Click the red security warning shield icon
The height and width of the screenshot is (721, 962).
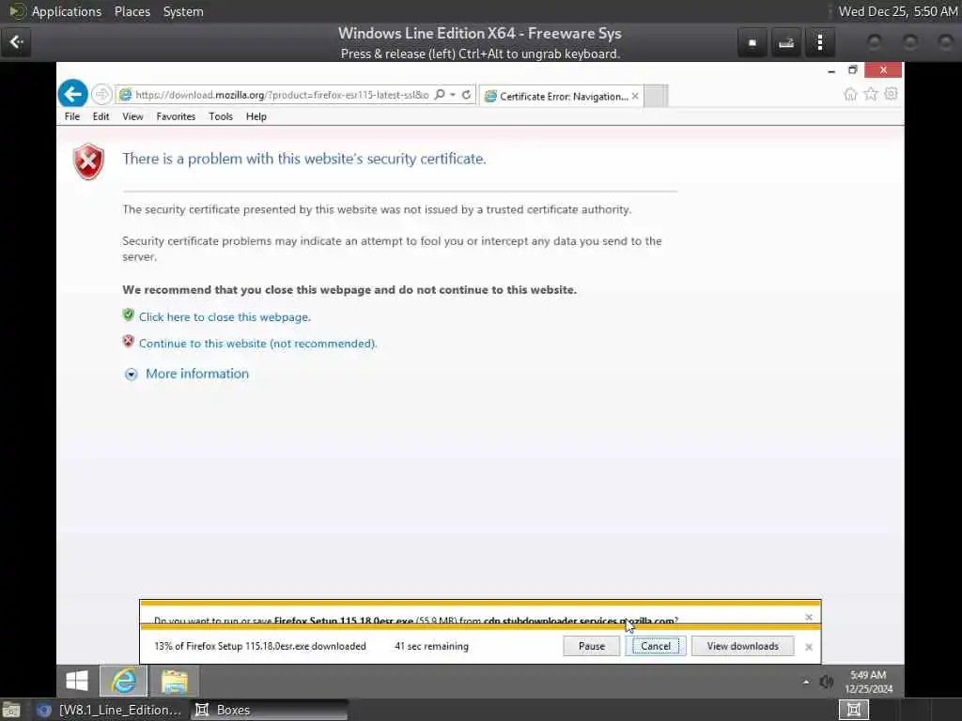click(x=88, y=161)
